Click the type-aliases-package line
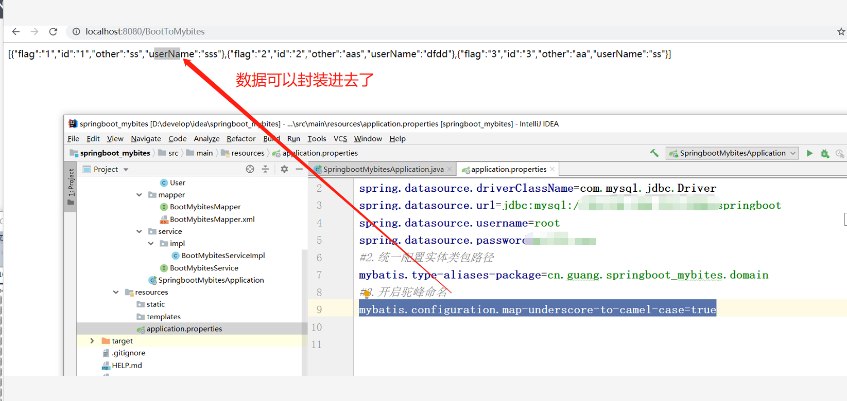 point(564,275)
